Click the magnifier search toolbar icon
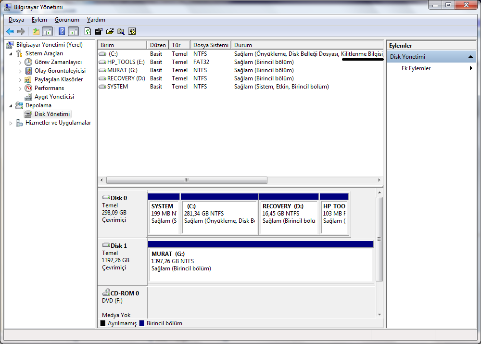The image size is (481, 344). point(121,31)
